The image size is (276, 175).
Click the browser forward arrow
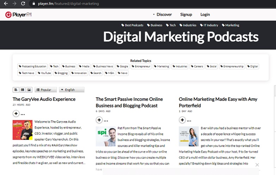(14, 4)
